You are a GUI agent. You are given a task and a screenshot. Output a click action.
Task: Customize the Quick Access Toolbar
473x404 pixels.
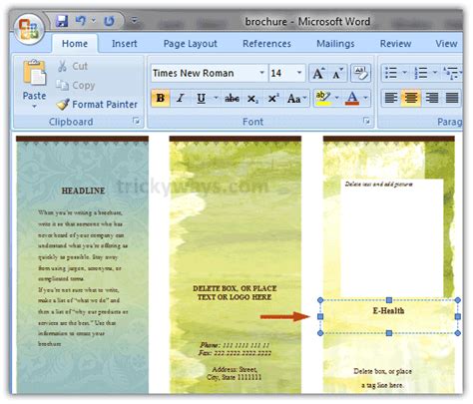[x=134, y=21]
